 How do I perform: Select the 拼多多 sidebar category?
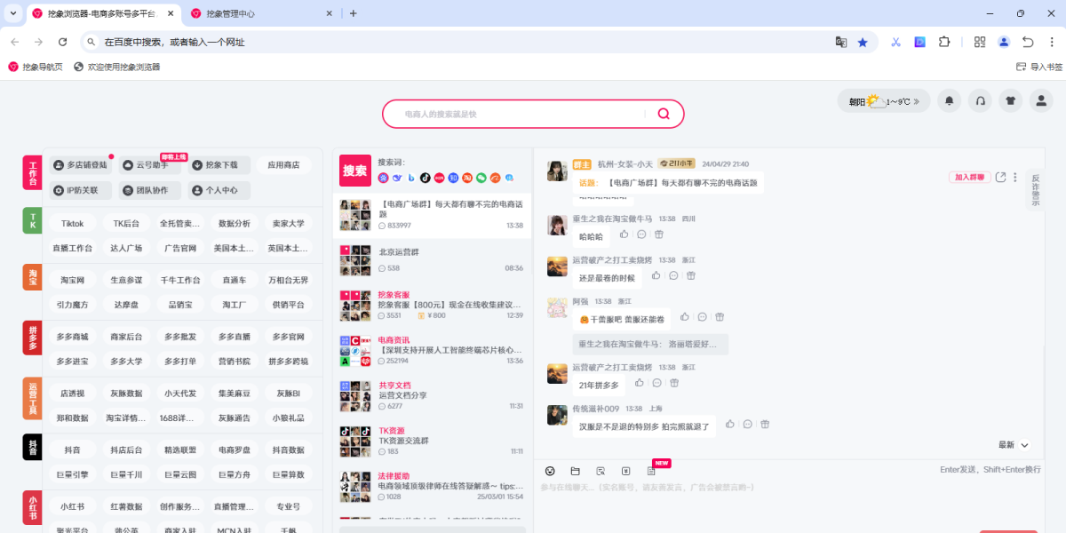(x=33, y=338)
